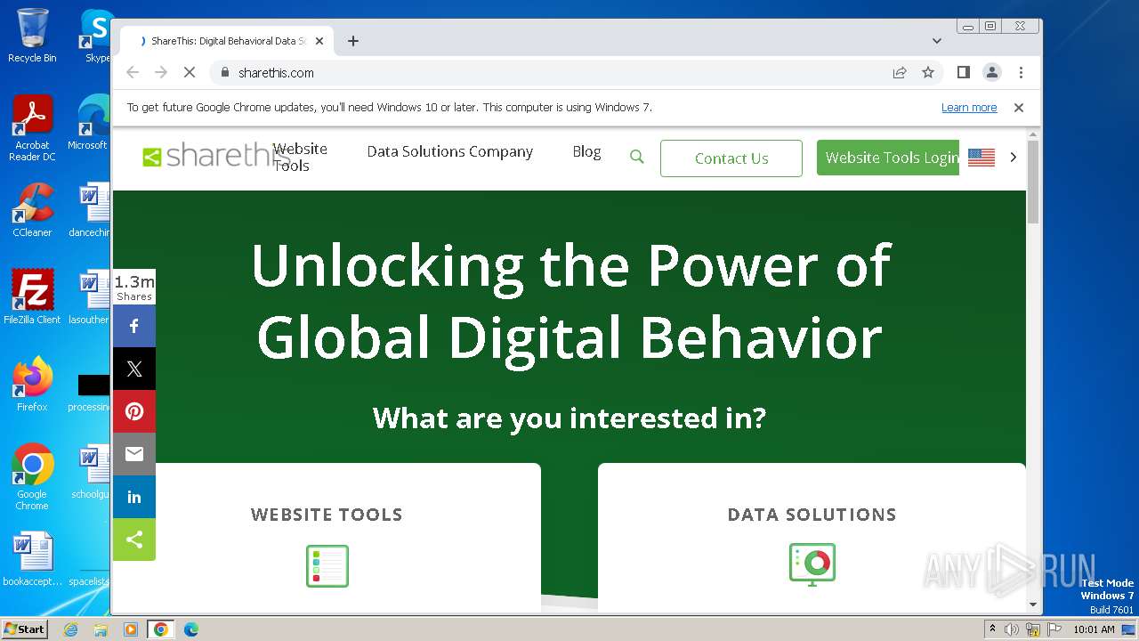Viewport: 1139px width, 641px height.
Task: Click the 1.3m Shares counter
Action: click(134, 288)
